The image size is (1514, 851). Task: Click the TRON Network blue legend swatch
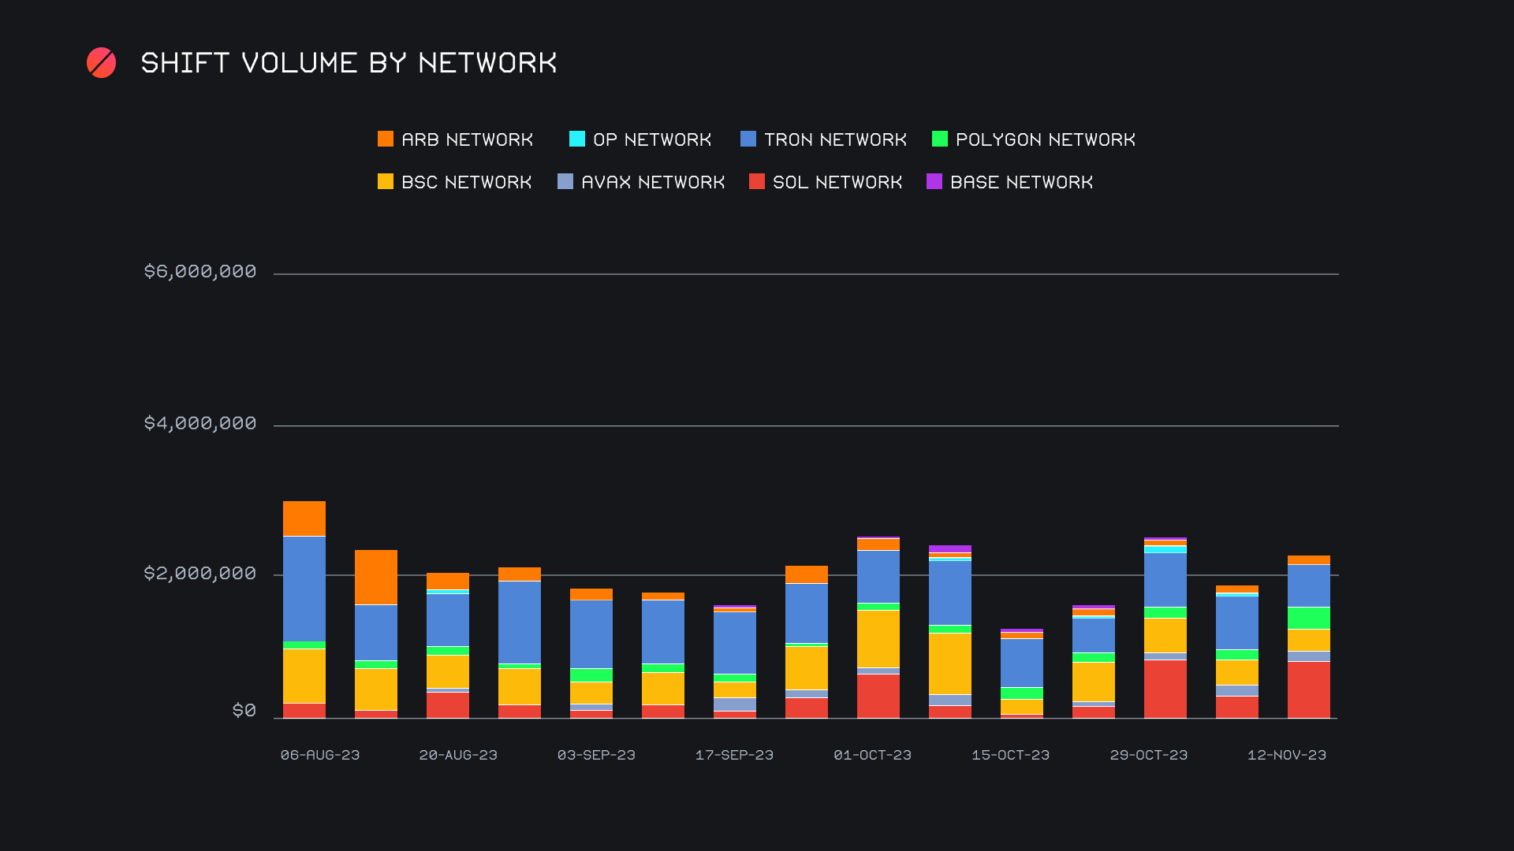(748, 139)
